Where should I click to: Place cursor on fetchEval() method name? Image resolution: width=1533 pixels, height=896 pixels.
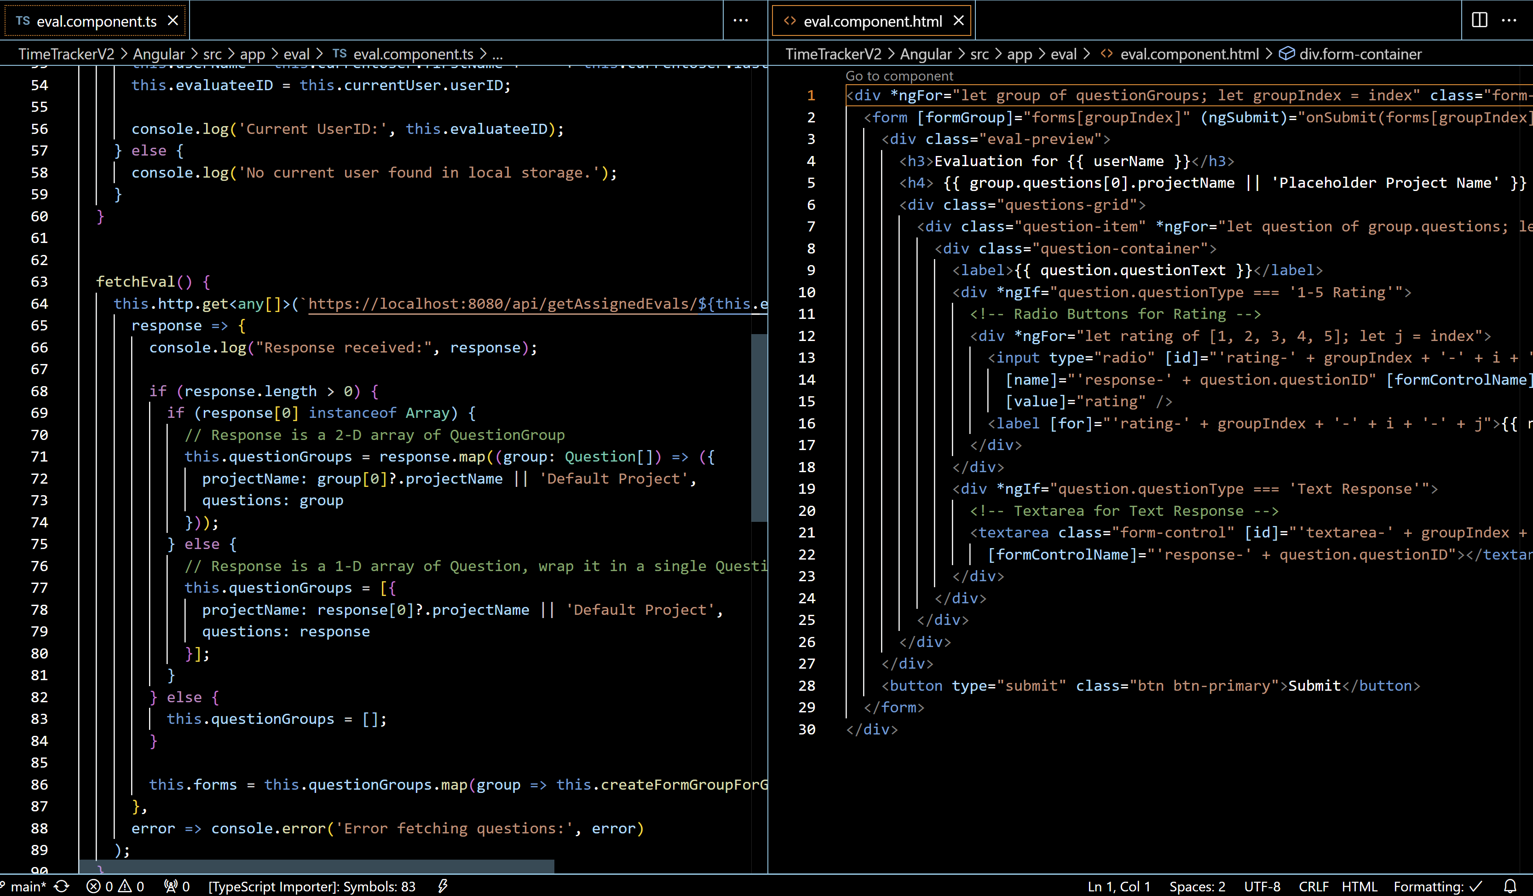(x=136, y=282)
